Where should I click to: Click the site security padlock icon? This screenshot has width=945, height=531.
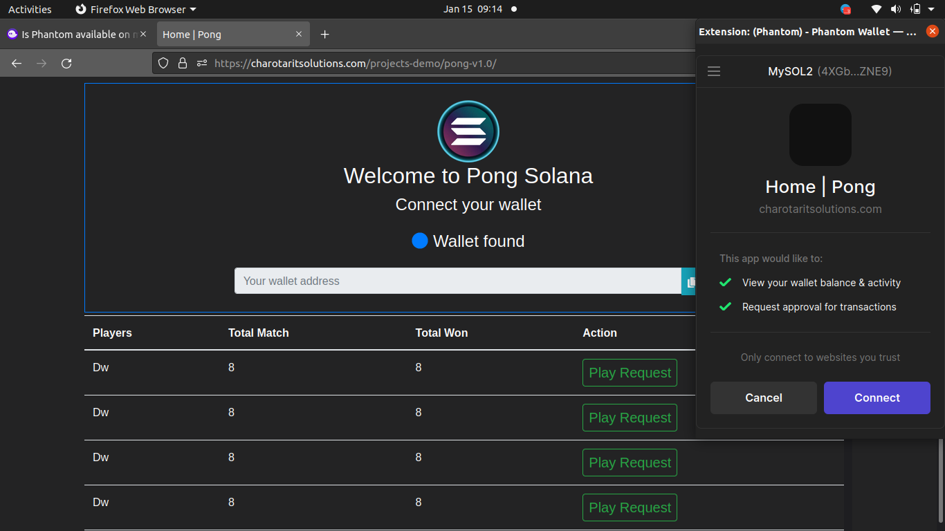(183, 63)
